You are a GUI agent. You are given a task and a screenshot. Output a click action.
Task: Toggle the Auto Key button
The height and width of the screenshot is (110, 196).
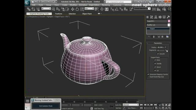119,105
